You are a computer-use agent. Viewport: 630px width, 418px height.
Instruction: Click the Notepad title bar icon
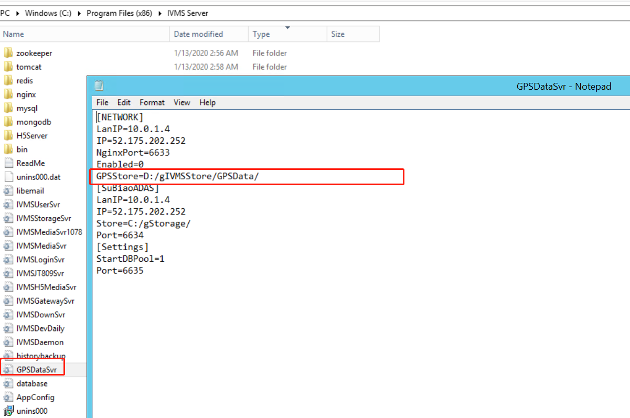tap(99, 86)
